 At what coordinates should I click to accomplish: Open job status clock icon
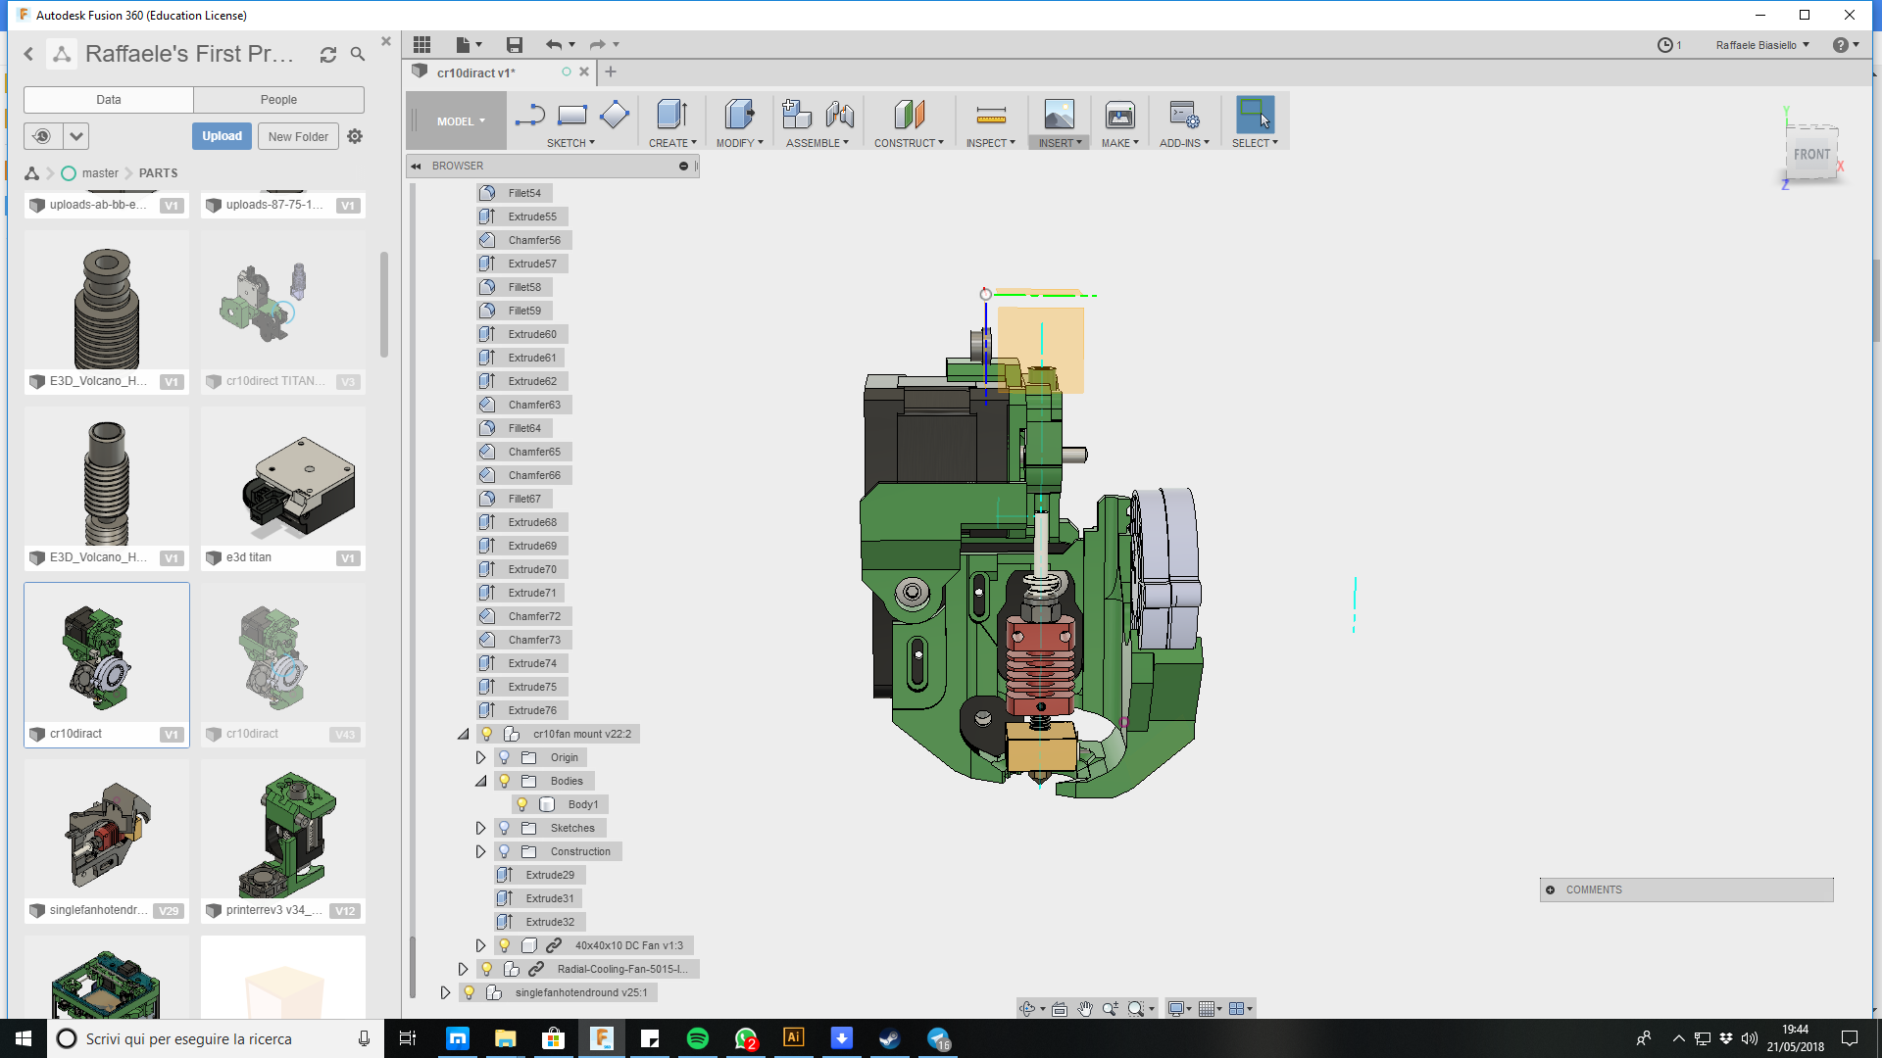pos(1665,45)
